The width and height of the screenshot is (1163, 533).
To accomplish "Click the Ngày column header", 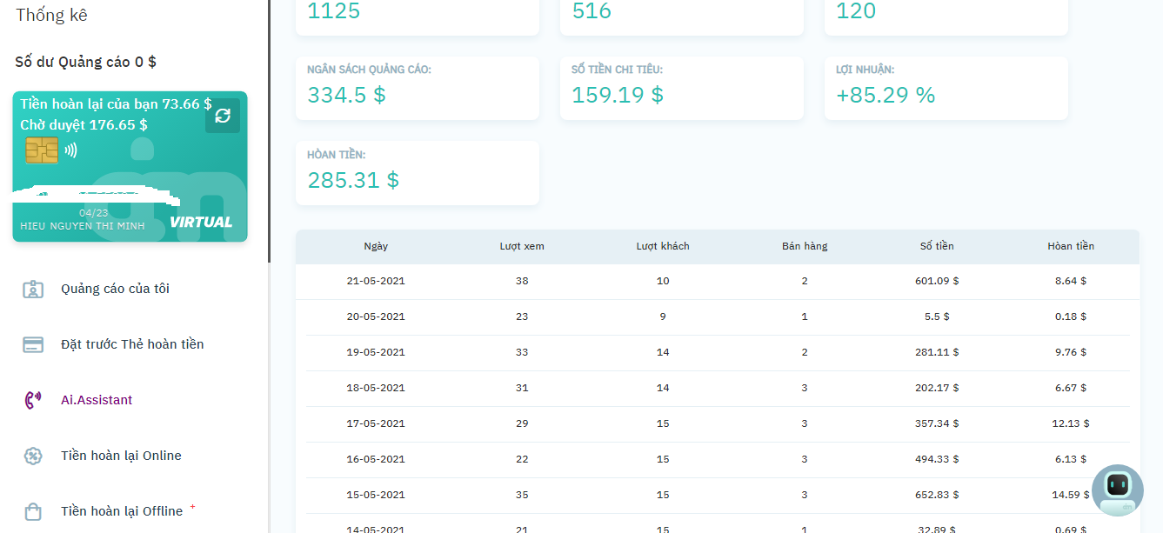I will click(376, 246).
